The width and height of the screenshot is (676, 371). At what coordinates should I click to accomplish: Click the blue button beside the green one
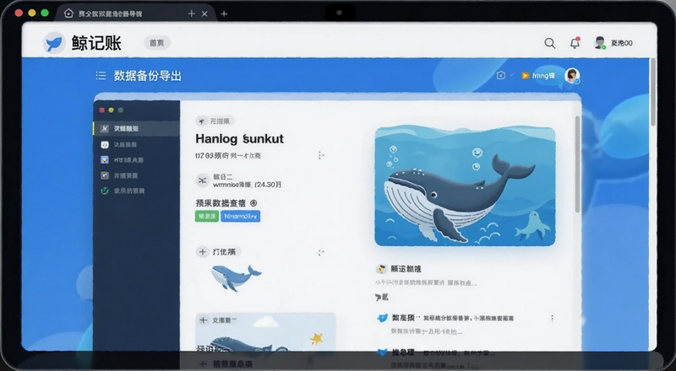point(241,216)
